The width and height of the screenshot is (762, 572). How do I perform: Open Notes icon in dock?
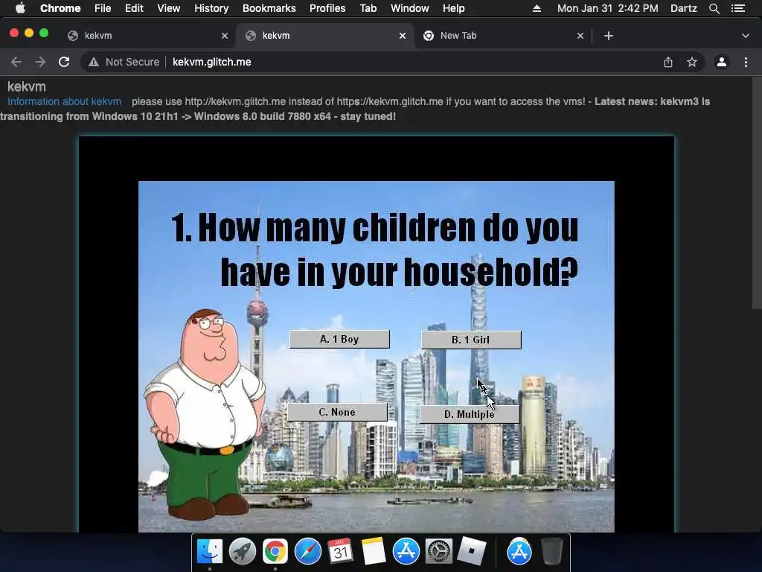click(374, 552)
